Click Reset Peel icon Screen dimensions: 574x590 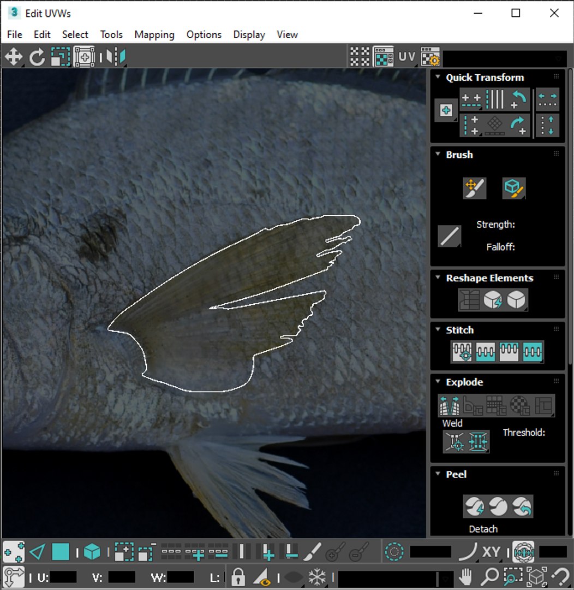pos(522,506)
